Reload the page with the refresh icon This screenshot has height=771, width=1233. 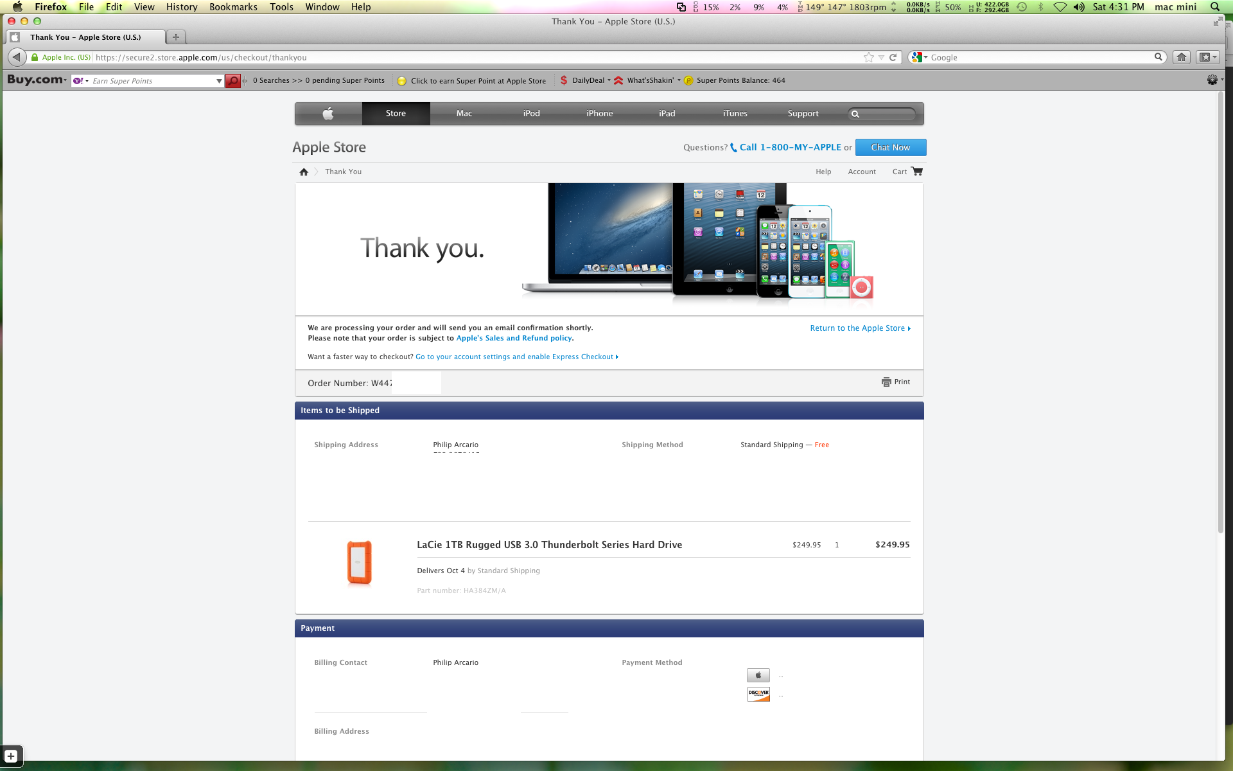pos(893,57)
